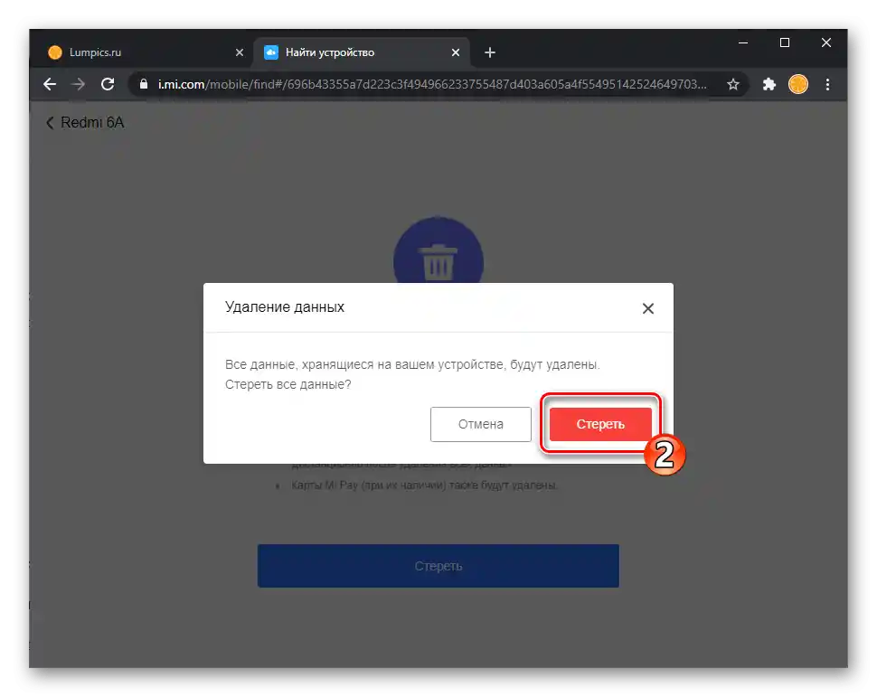Cancel with the Отмена button
The image size is (877, 697).
[x=480, y=424]
